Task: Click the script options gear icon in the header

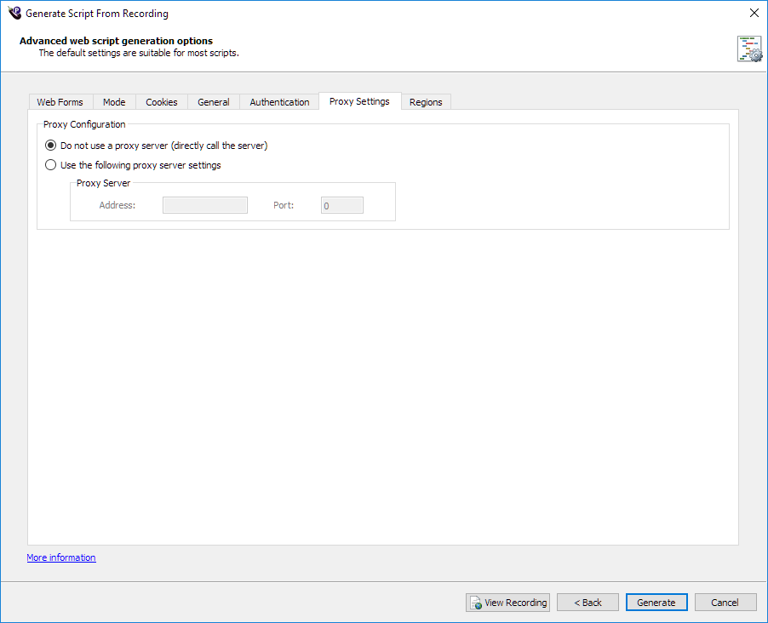Action: pos(749,49)
